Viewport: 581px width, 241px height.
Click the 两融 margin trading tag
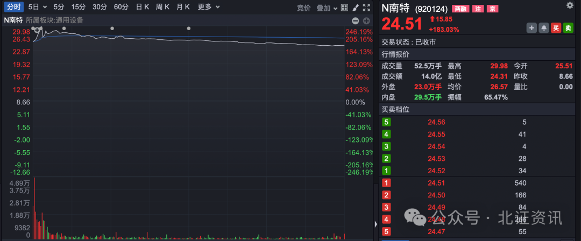460,9
